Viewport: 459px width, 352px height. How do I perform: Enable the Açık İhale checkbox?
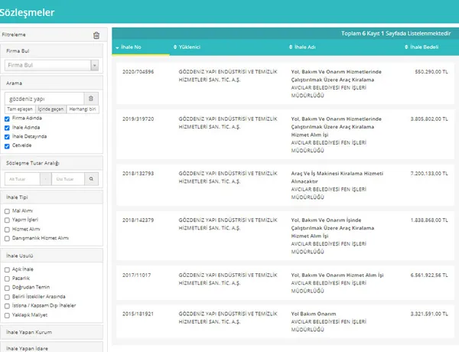(x=7, y=269)
